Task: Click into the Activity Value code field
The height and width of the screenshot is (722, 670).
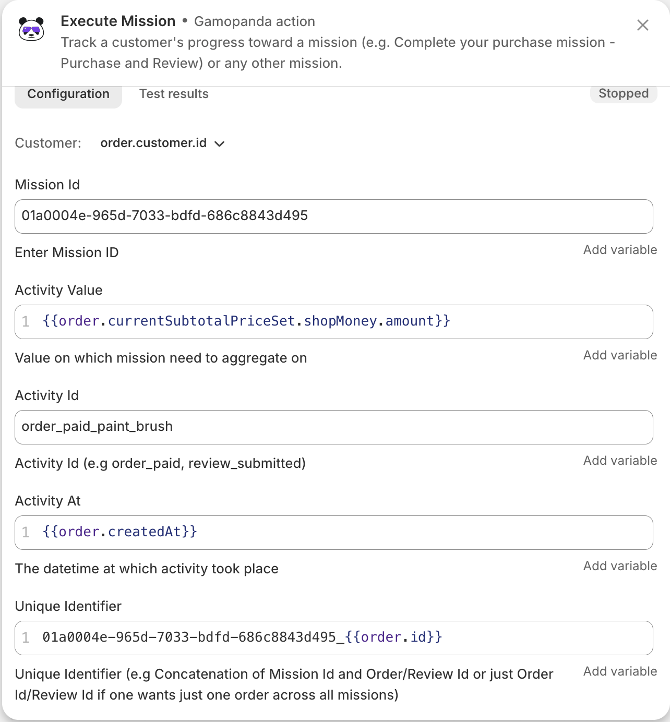Action: pos(334,322)
